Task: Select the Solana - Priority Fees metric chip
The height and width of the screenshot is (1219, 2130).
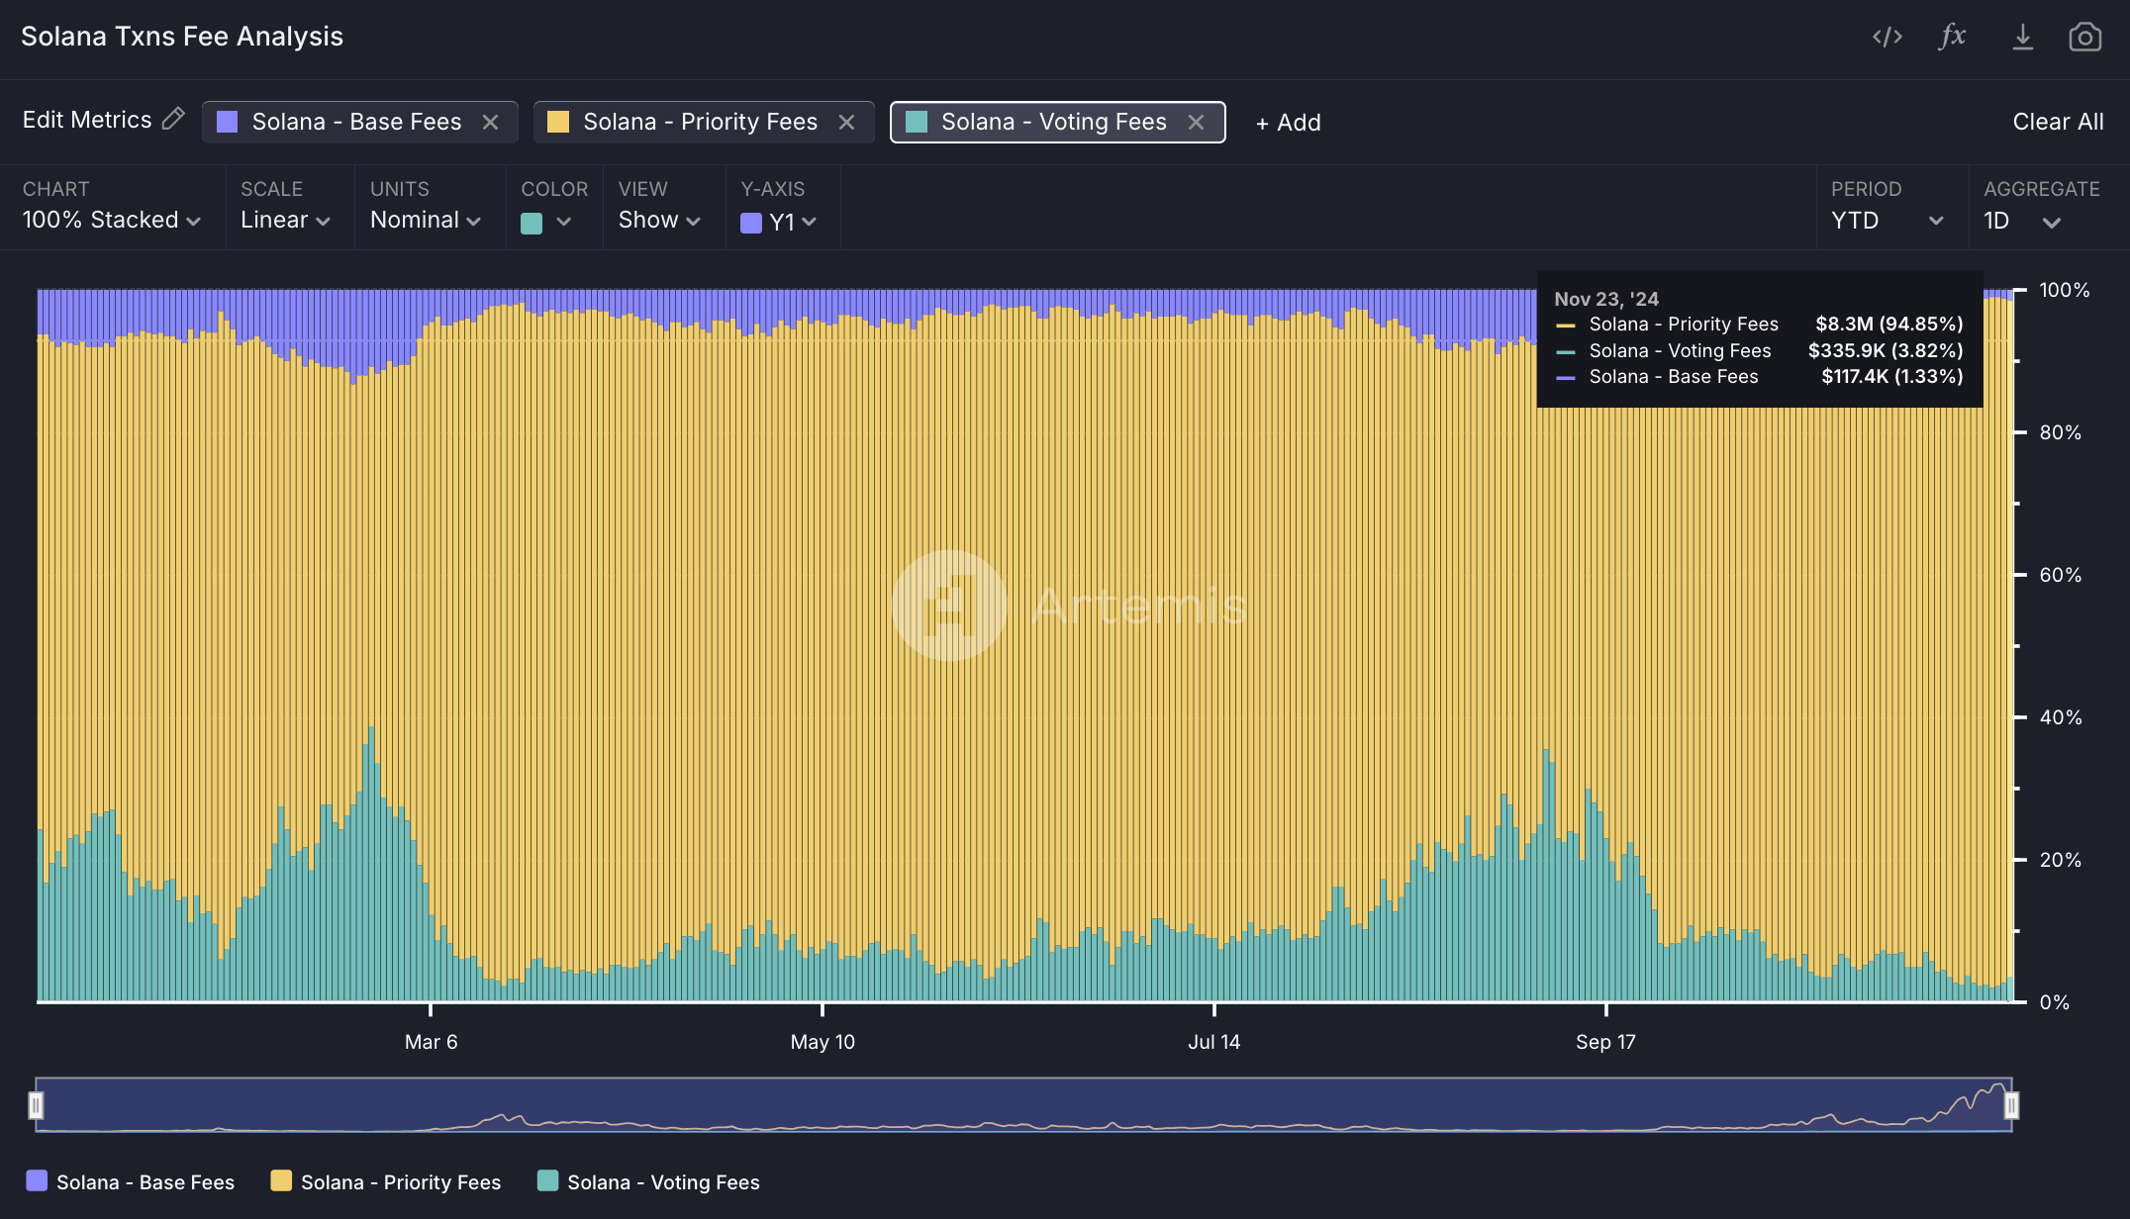Action: 700,122
